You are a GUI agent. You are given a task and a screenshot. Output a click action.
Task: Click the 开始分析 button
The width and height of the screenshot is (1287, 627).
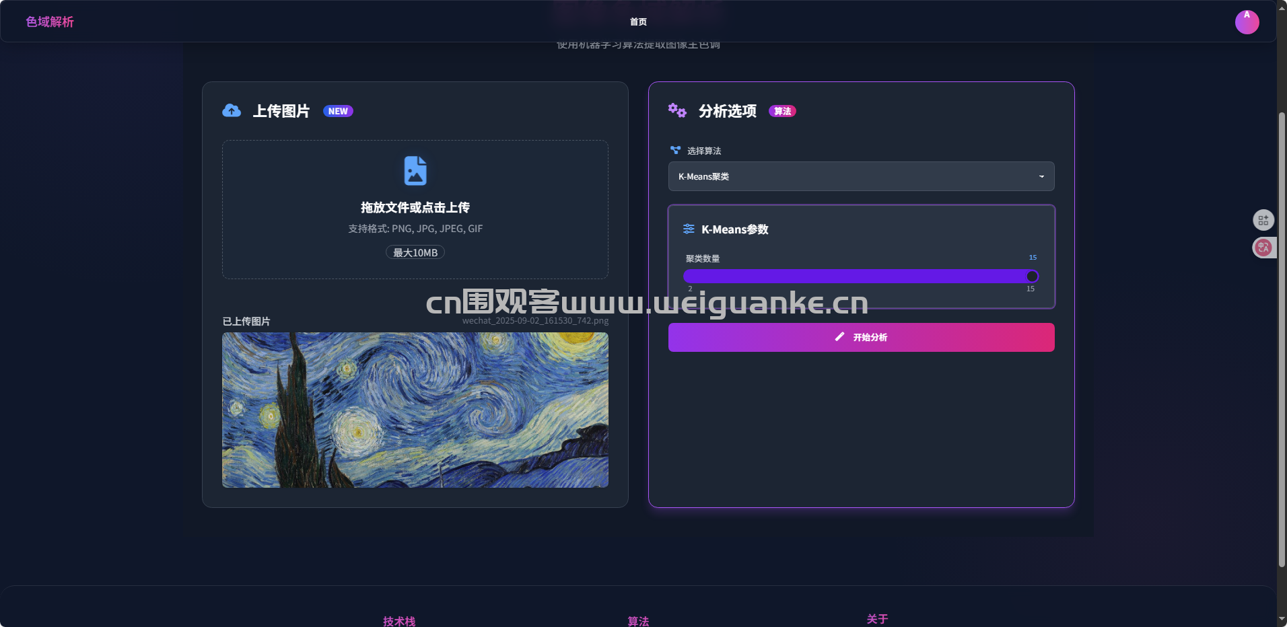pos(861,337)
